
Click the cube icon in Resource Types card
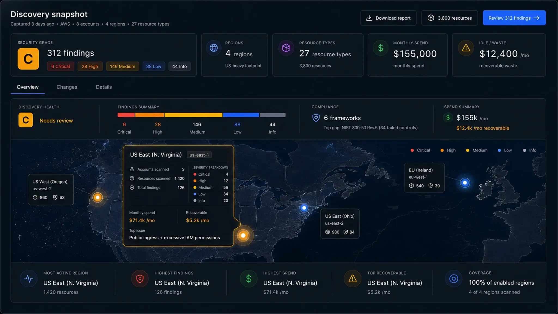click(286, 48)
